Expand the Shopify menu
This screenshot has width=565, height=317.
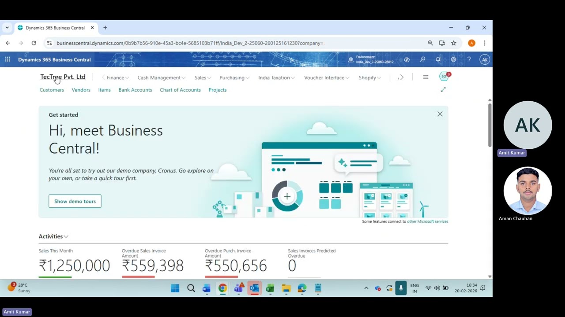370,77
